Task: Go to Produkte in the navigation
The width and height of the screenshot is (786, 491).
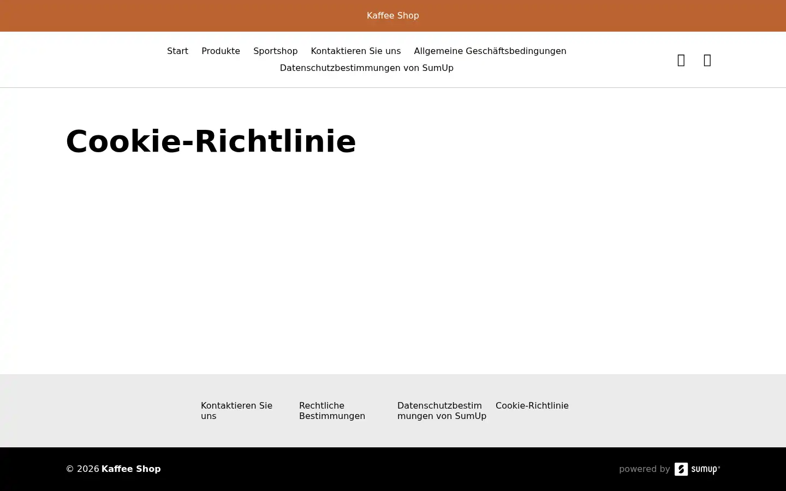Action: pos(221,51)
